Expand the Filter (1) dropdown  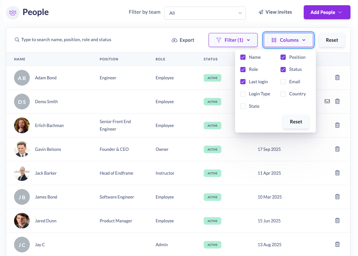(x=233, y=40)
